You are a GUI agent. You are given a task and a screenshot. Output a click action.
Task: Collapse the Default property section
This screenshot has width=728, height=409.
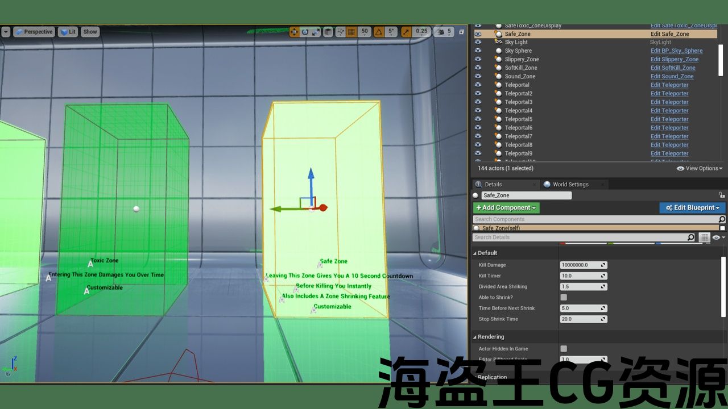pyautogui.click(x=475, y=253)
